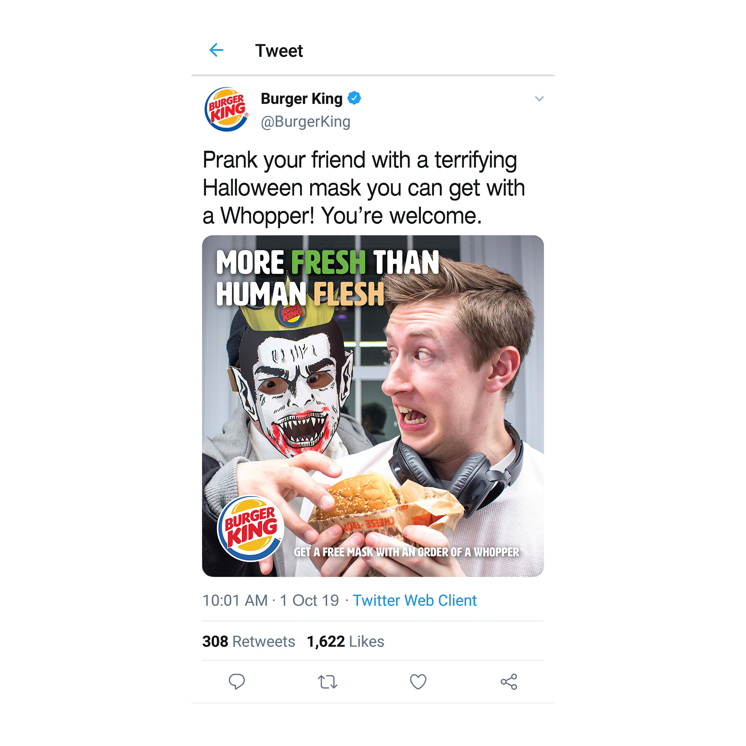The width and height of the screenshot is (746, 746).
Task: Click the 1 Oct 19 date
Action: pos(309,600)
